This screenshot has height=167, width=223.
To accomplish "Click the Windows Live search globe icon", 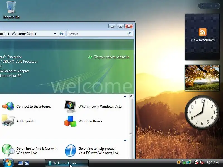I will pyautogui.click(x=8, y=150).
